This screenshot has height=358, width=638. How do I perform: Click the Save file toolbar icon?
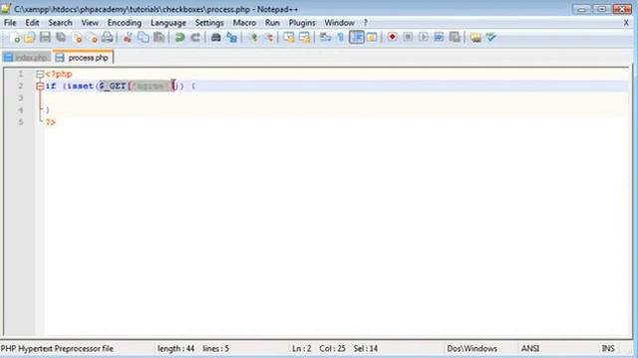45,38
